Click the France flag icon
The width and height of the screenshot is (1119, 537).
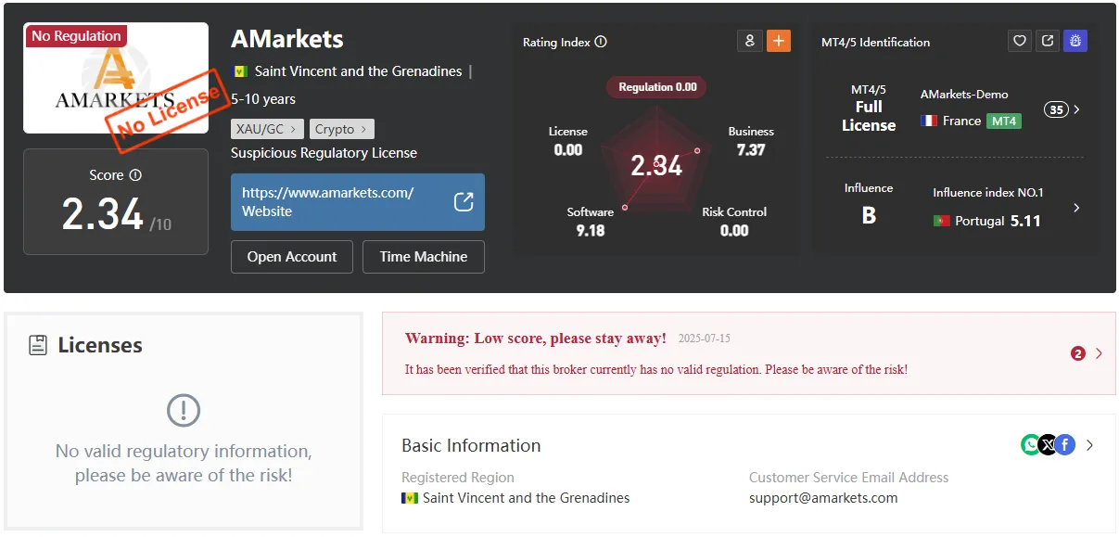coord(929,121)
